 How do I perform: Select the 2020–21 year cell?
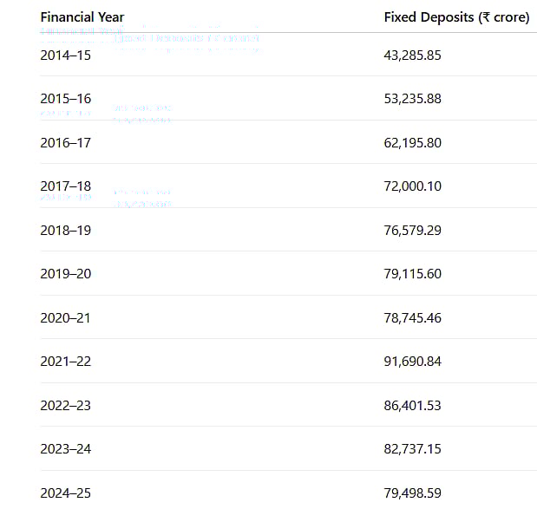(x=65, y=317)
